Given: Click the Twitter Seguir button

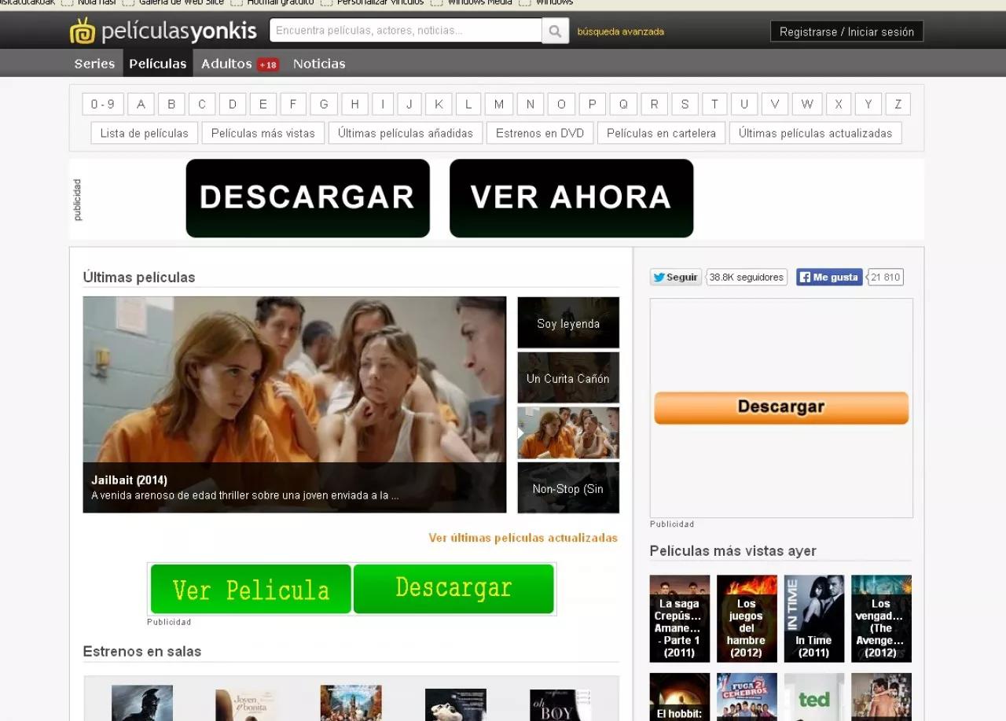Looking at the screenshot, I should click(676, 277).
